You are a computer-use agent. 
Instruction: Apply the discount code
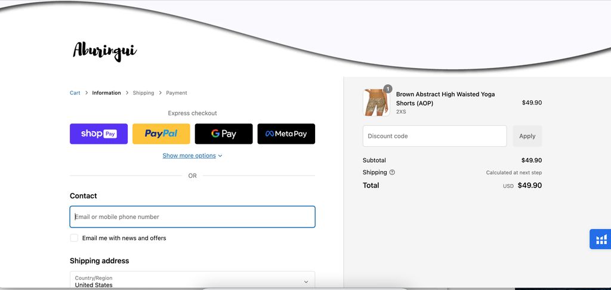[527, 136]
